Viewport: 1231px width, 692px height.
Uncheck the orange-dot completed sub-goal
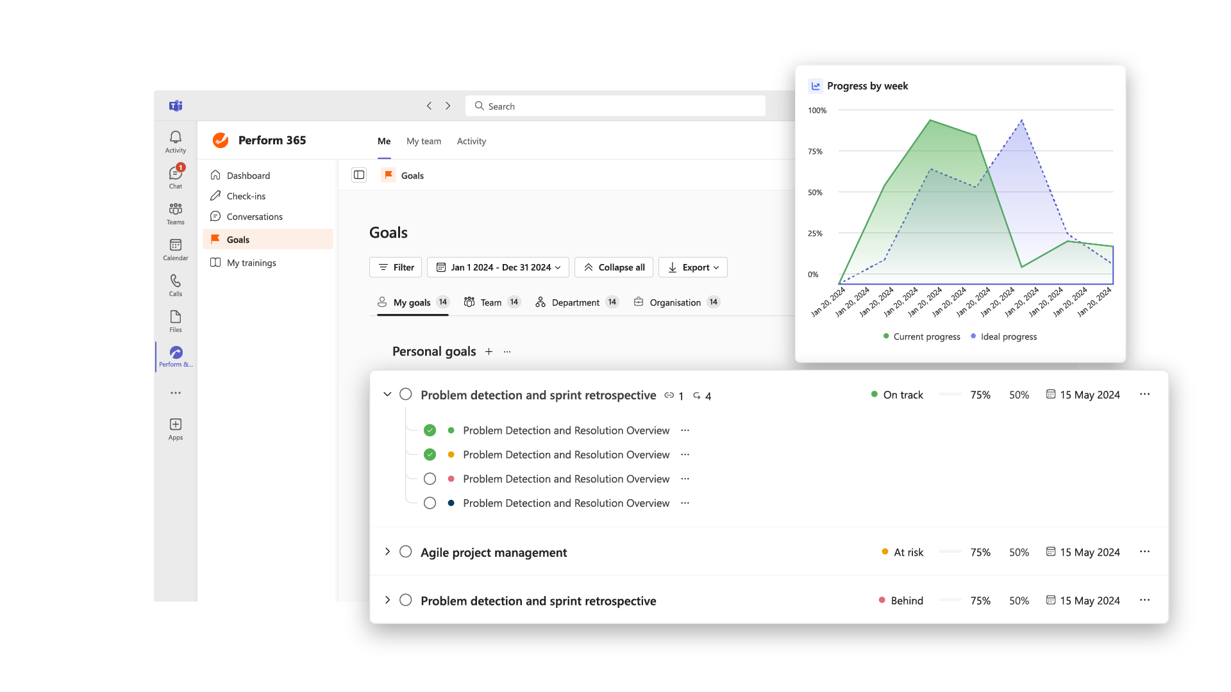[x=430, y=454]
